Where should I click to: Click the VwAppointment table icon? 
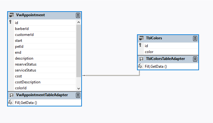click(x=12, y=15)
